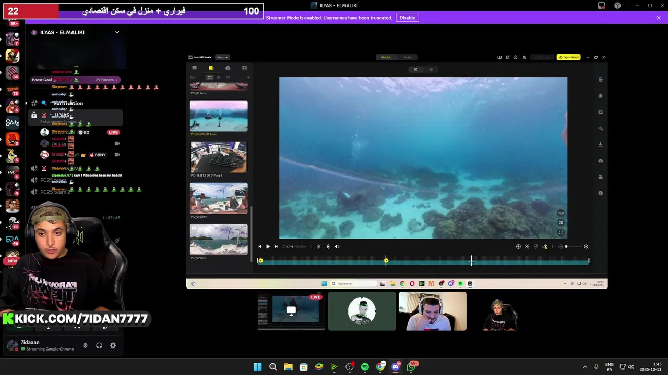Dismiss the Streamer Mode banner
668x375 pixels.
pyautogui.click(x=659, y=18)
